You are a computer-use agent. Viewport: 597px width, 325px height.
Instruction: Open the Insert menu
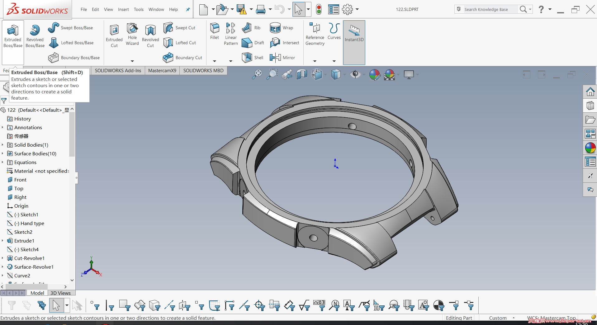click(x=123, y=9)
